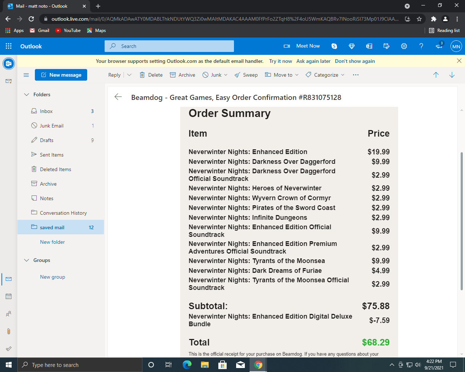Archive the current email

pos(183,75)
